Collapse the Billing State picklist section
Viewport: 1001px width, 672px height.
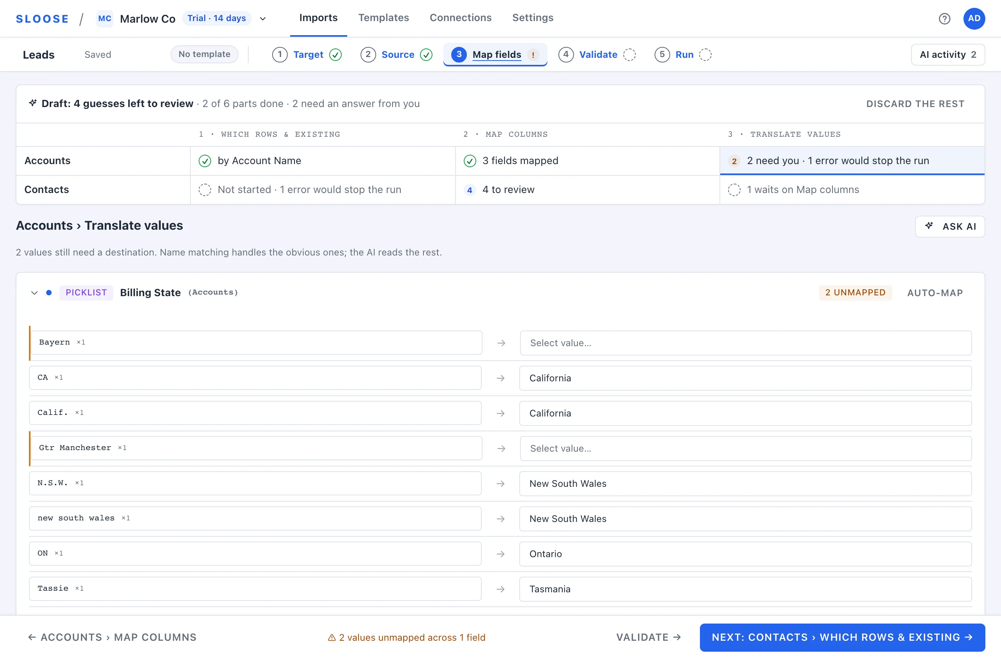pos(34,293)
